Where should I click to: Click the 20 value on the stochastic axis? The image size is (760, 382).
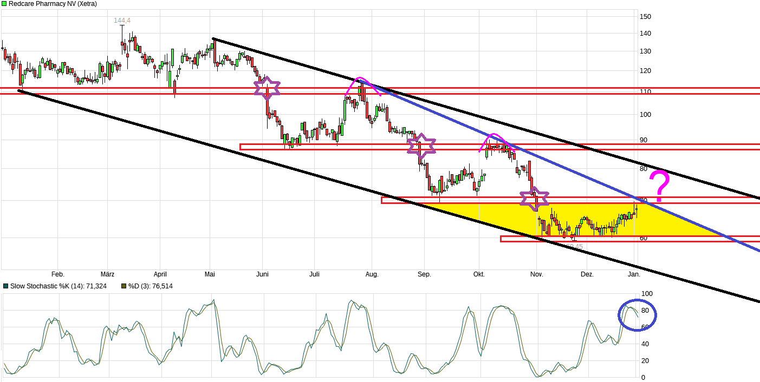point(645,361)
